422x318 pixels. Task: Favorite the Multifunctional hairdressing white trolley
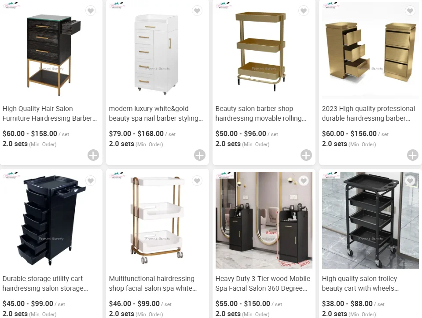point(197,181)
